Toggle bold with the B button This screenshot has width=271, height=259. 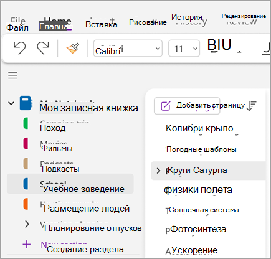tap(212, 45)
